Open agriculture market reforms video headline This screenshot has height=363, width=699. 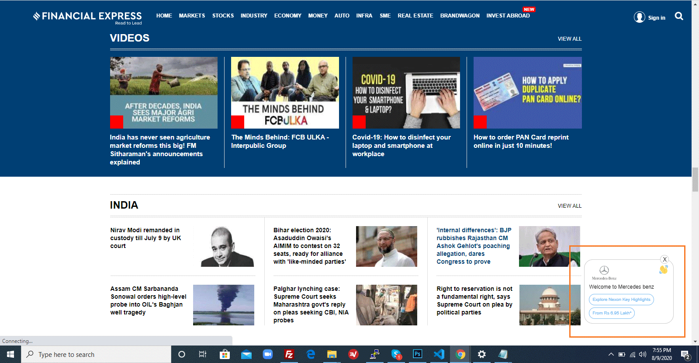(160, 150)
